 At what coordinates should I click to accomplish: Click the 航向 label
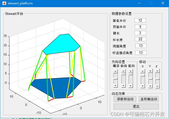coord(131,66)
